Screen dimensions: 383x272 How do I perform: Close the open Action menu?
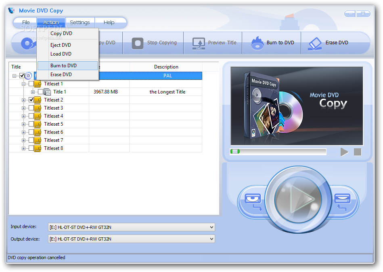[x=51, y=23]
